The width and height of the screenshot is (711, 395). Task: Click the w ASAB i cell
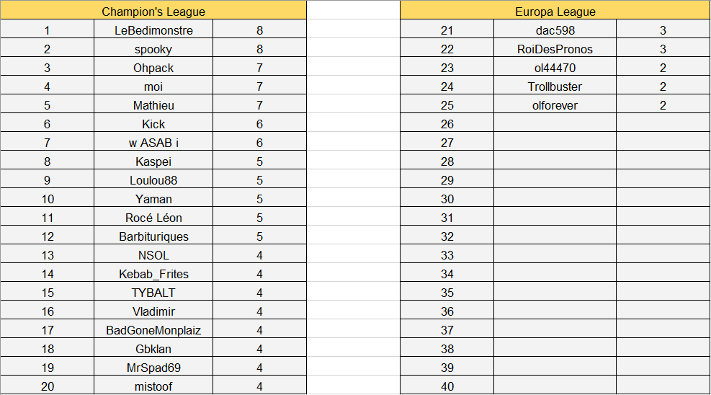tap(153, 143)
